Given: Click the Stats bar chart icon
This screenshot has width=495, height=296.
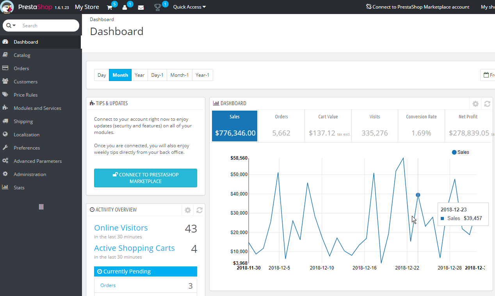Looking at the screenshot, I should [5, 187].
